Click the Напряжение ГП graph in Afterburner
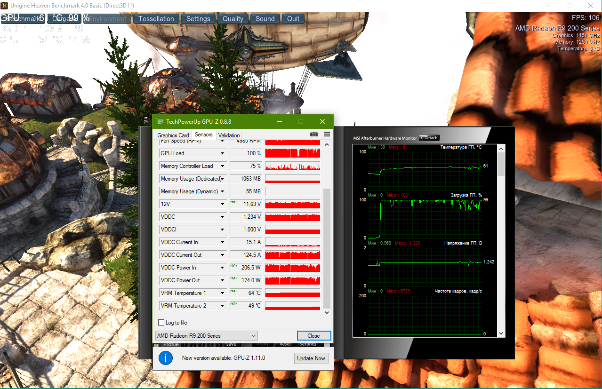 point(425,267)
